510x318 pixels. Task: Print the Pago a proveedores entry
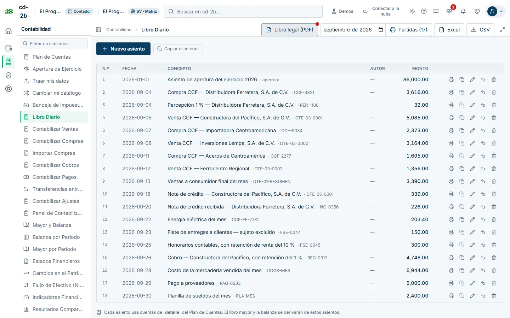[451, 283]
